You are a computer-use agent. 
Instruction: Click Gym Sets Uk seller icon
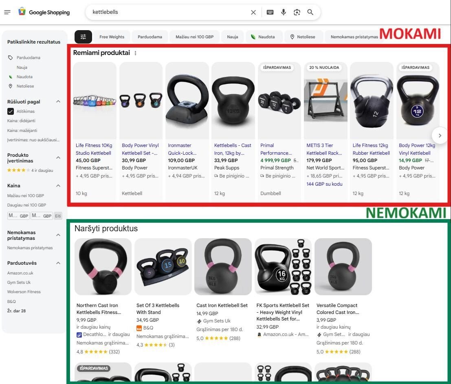[x=199, y=321]
